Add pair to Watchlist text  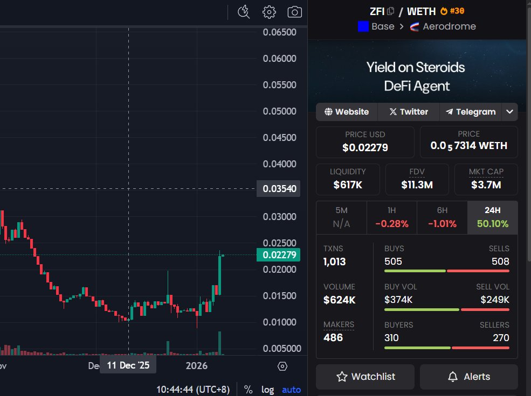pyautogui.click(x=373, y=377)
